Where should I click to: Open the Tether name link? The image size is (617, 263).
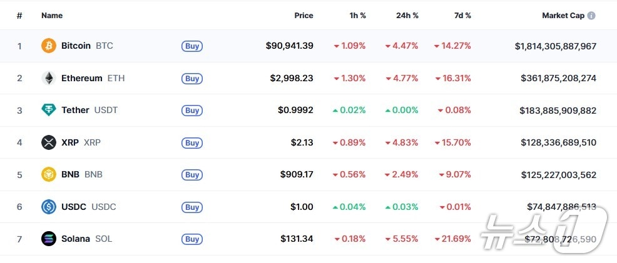click(75, 110)
